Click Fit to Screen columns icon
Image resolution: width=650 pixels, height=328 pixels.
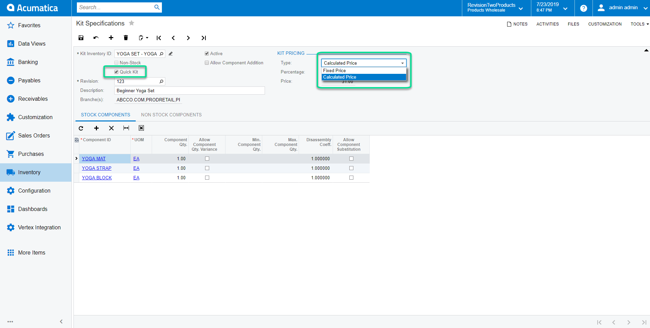click(126, 128)
